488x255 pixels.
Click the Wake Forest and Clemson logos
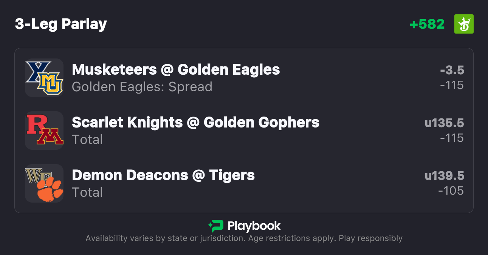[44, 183]
